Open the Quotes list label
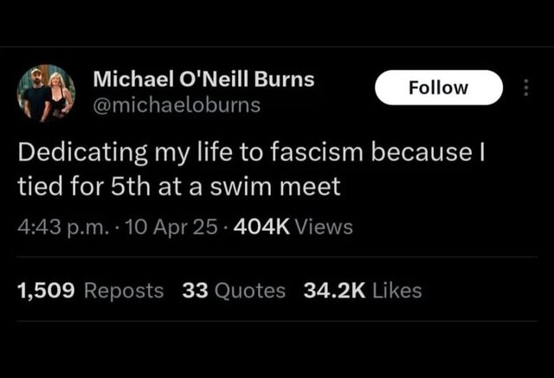This screenshot has height=378, width=554. pyautogui.click(x=250, y=292)
